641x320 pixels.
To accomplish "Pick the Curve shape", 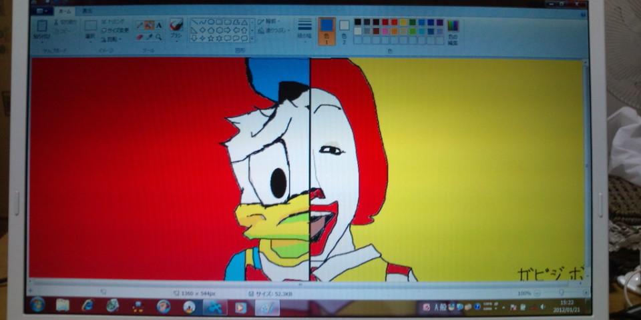I will pos(203,22).
